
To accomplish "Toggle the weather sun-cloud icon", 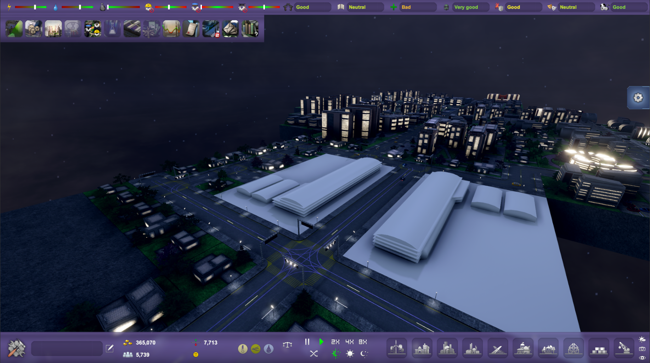I will coord(642,339).
